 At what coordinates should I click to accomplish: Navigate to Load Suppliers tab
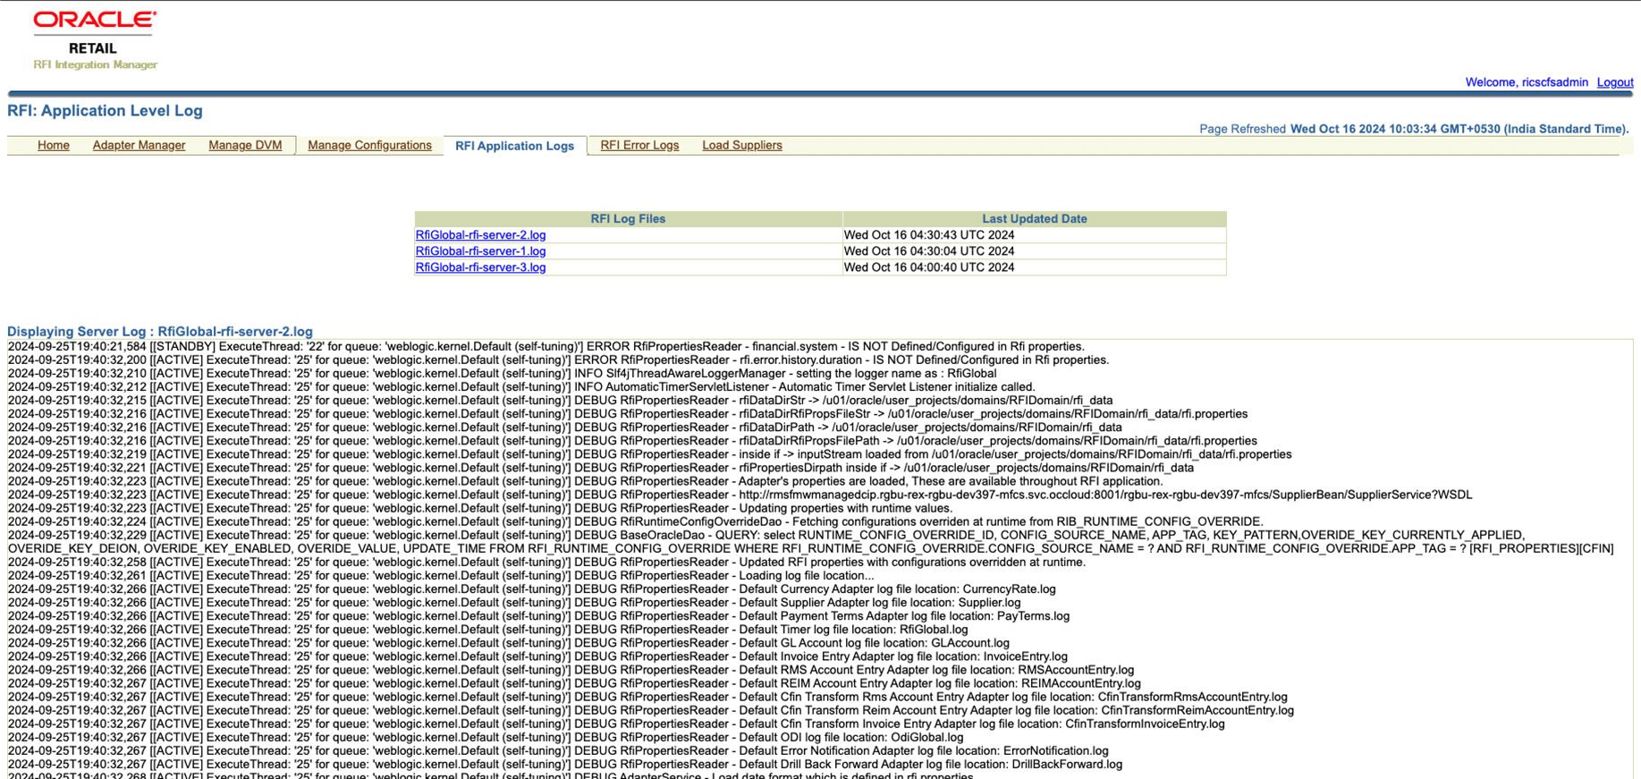pos(741,145)
